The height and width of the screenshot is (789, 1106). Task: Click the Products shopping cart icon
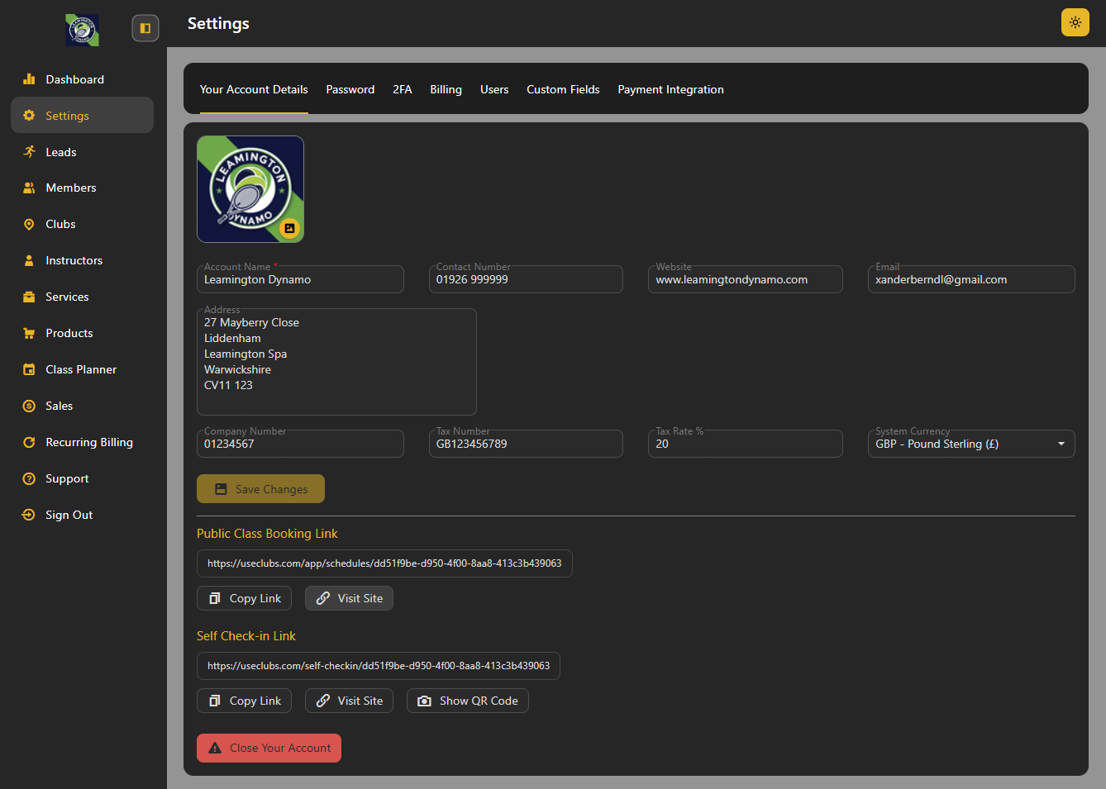(29, 334)
